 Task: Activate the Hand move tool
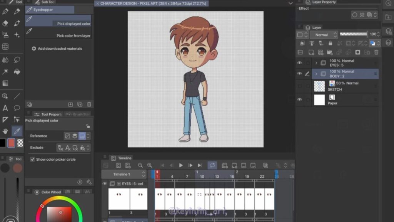pos(5,131)
